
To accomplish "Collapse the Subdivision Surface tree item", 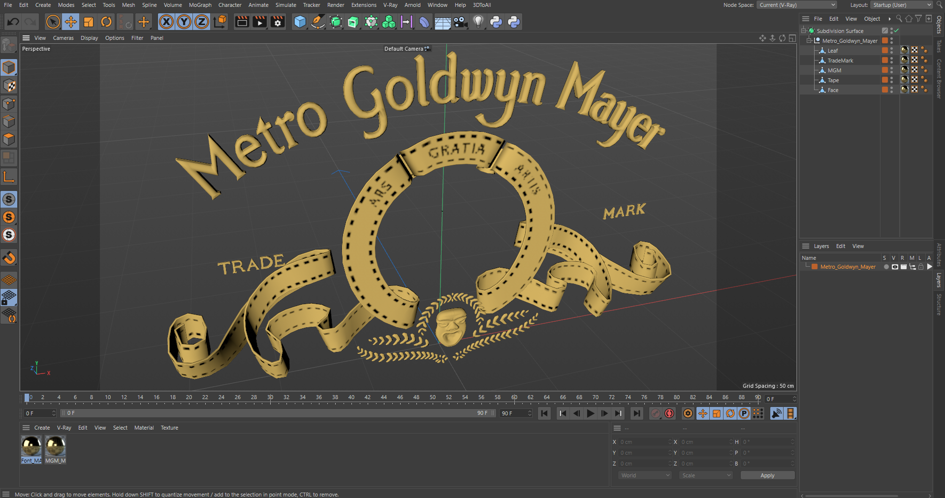I will coord(804,31).
